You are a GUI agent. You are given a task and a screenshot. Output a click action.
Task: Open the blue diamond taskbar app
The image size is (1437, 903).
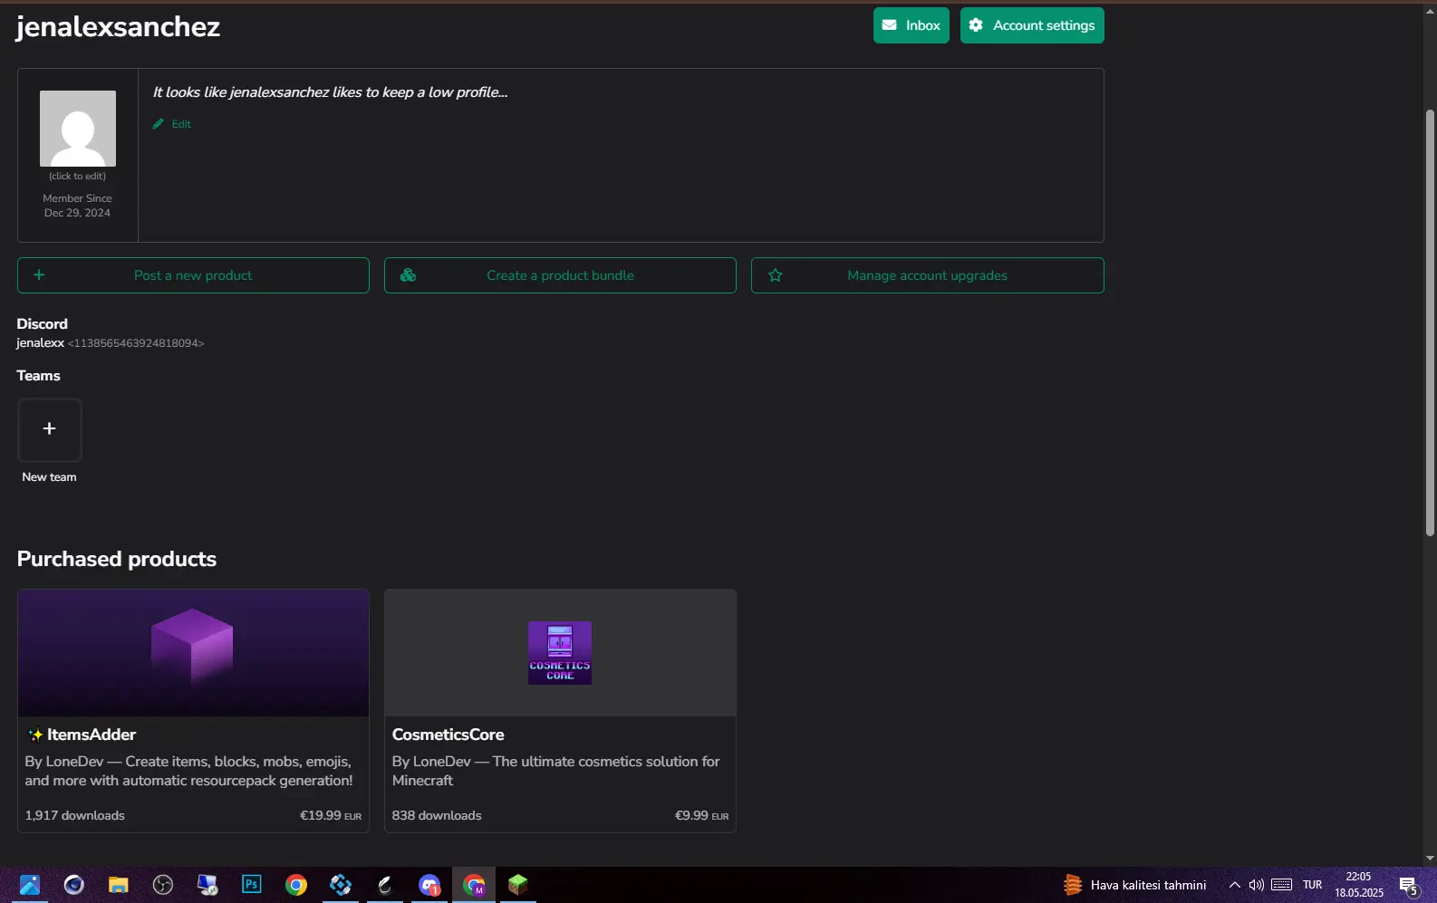(341, 885)
